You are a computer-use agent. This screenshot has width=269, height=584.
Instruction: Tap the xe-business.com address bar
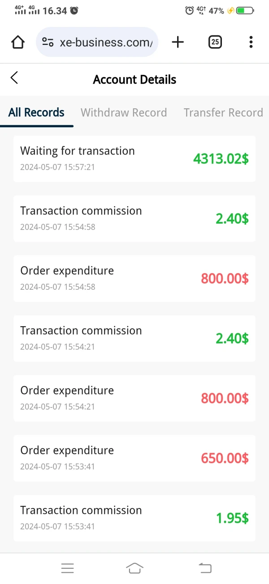106,42
